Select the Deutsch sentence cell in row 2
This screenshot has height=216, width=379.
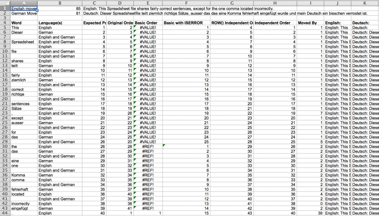pyautogui.click(x=225, y=13)
